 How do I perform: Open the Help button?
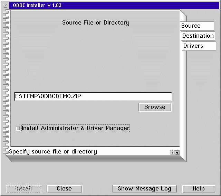(x=199, y=189)
